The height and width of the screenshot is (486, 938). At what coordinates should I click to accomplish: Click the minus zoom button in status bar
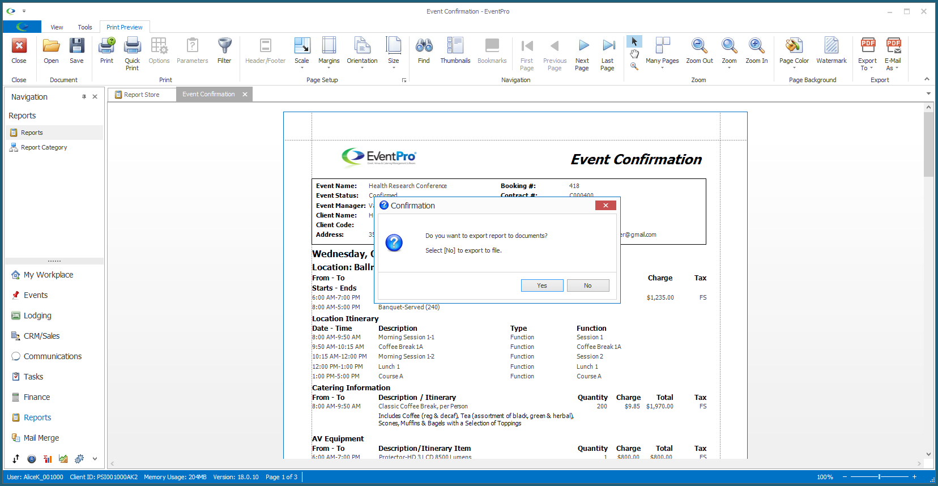point(844,477)
